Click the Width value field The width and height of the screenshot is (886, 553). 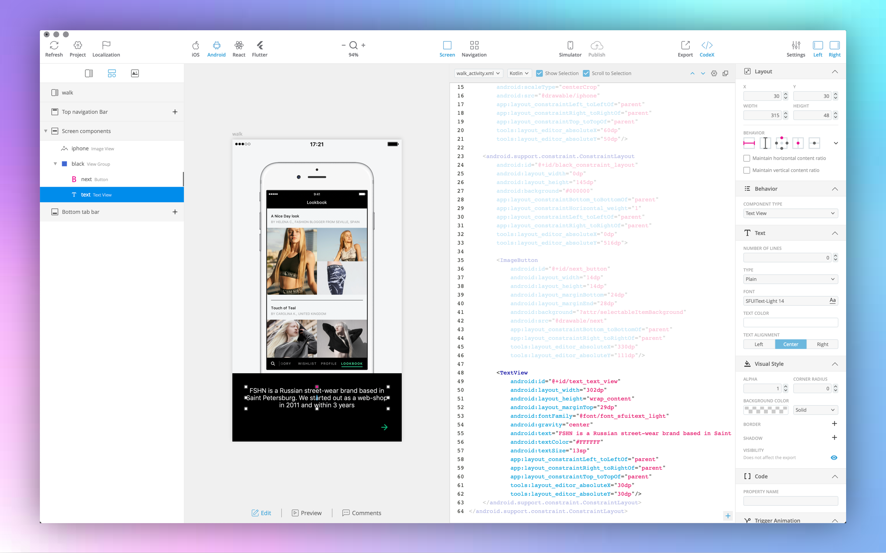tap(762, 115)
